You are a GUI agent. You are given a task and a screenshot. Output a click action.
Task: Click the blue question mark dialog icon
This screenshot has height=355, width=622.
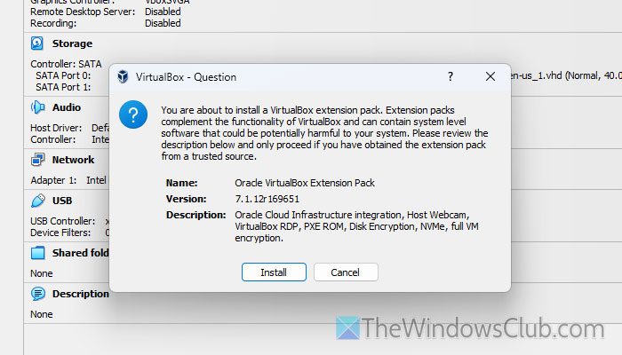pos(134,115)
